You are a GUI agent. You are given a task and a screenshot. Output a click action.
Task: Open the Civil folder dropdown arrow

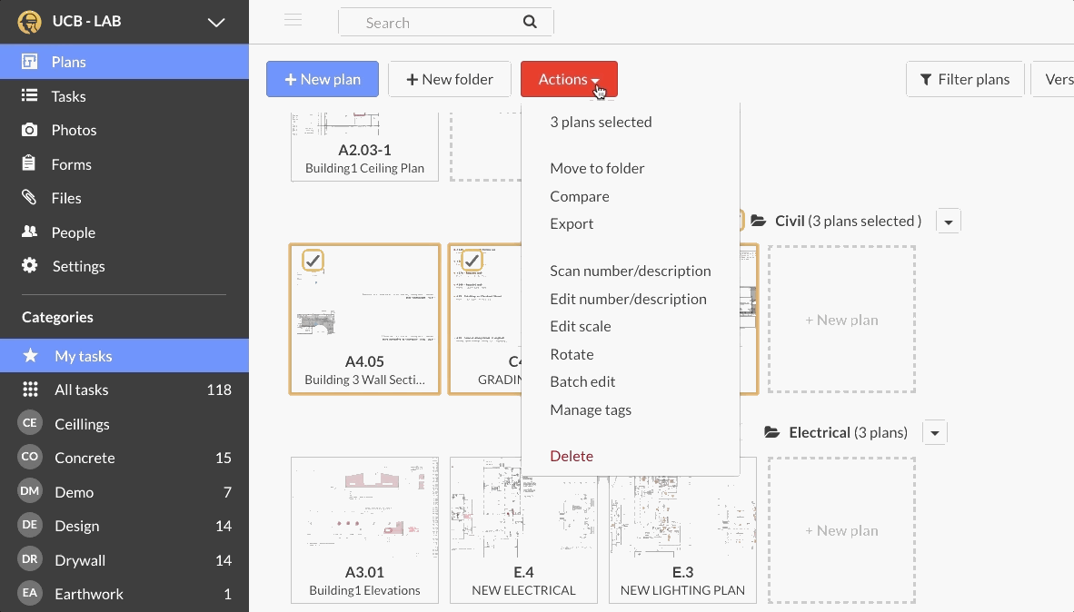point(949,222)
